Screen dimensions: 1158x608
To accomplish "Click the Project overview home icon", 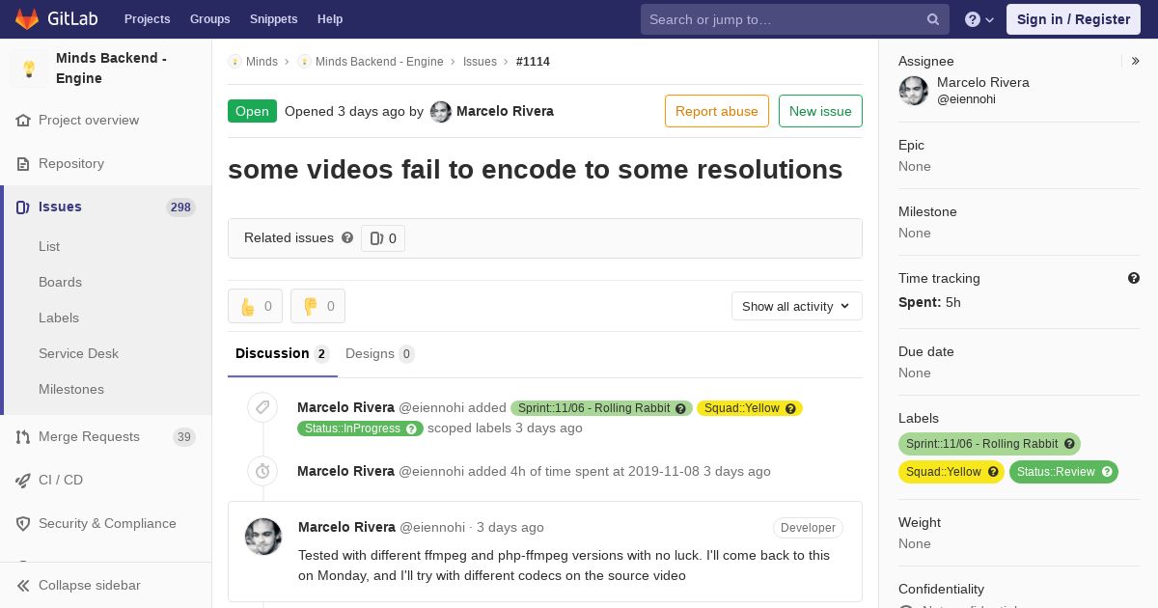I will point(23,121).
